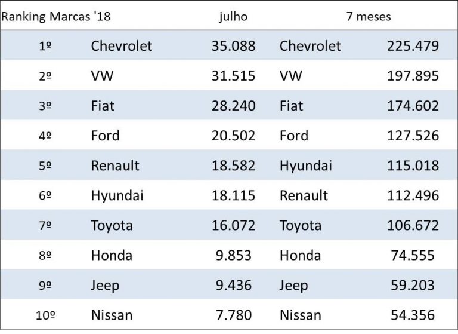Click the 197.895 cell

tap(413, 76)
